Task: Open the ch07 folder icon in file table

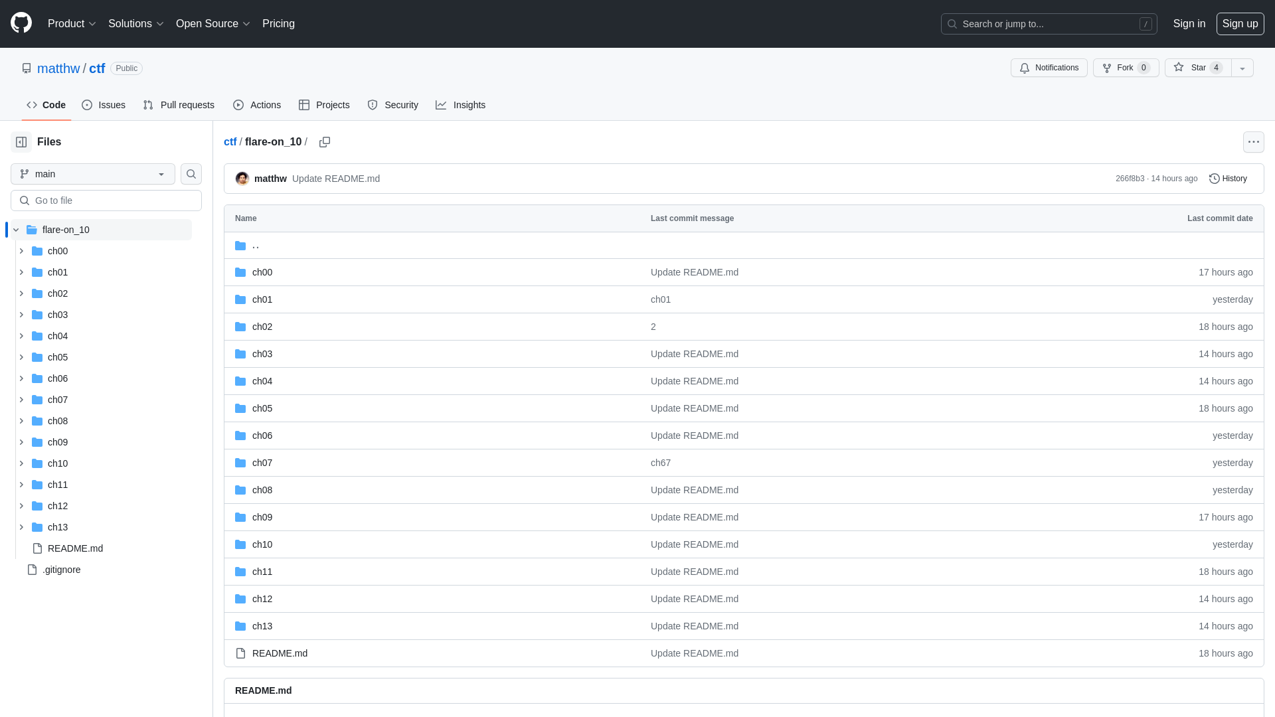Action: [x=240, y=463]
